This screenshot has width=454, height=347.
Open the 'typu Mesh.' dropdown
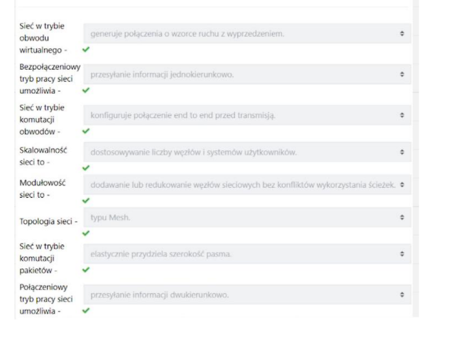[247, 217]
